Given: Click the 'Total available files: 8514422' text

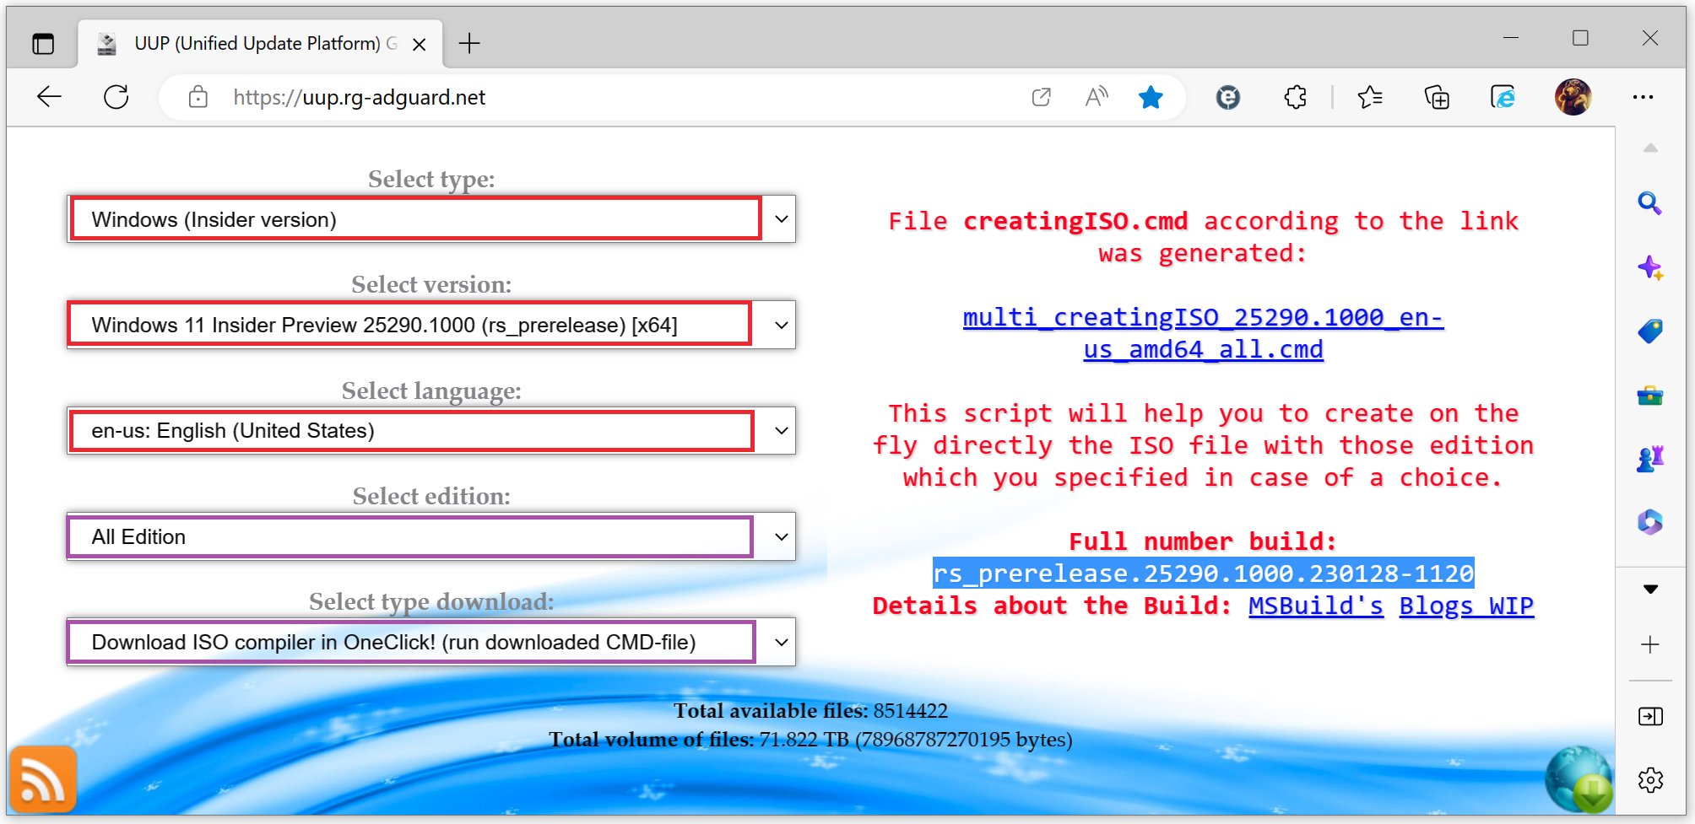Looking at the screenshot, I should [x=810, y=710].
